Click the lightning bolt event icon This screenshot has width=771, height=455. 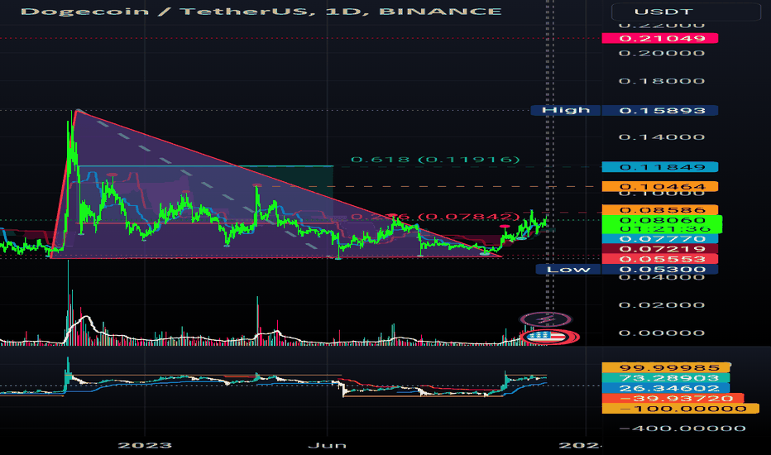point(545,319)
